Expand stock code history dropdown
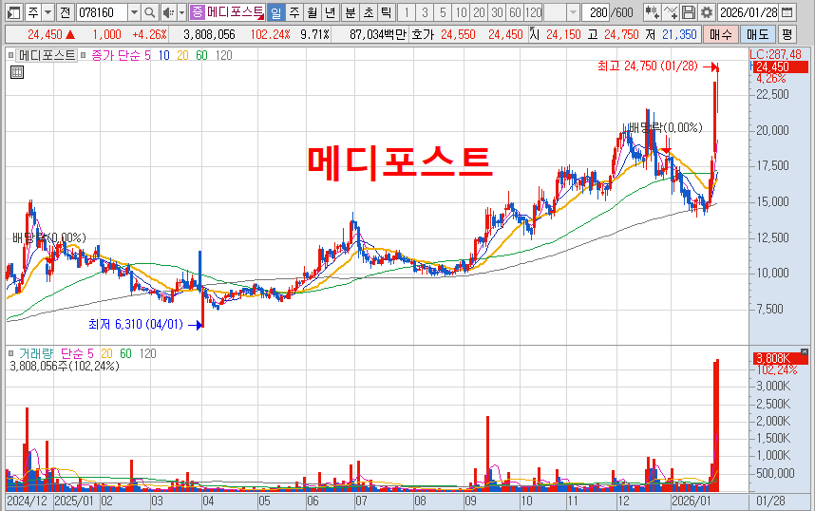The image size is (815, 511). click(134, 12)
